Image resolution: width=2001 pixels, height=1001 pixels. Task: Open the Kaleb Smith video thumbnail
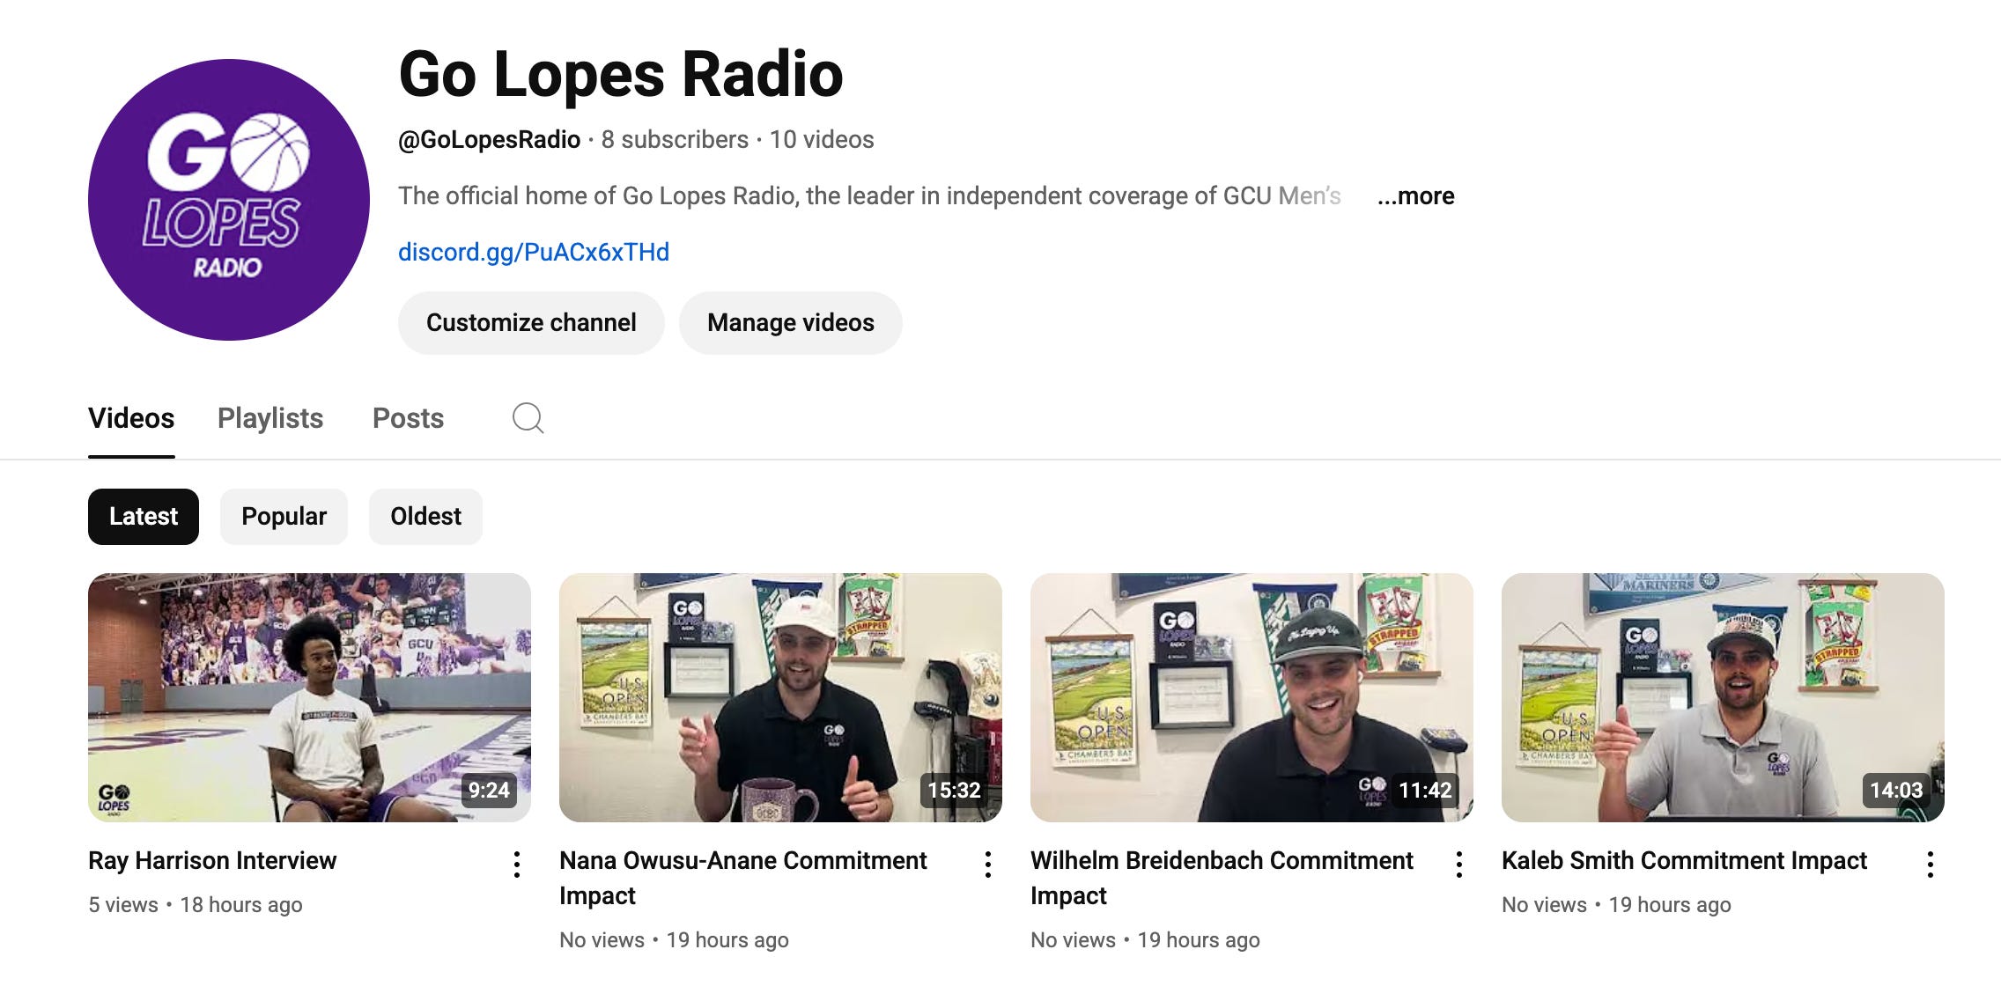point(1723,697)
